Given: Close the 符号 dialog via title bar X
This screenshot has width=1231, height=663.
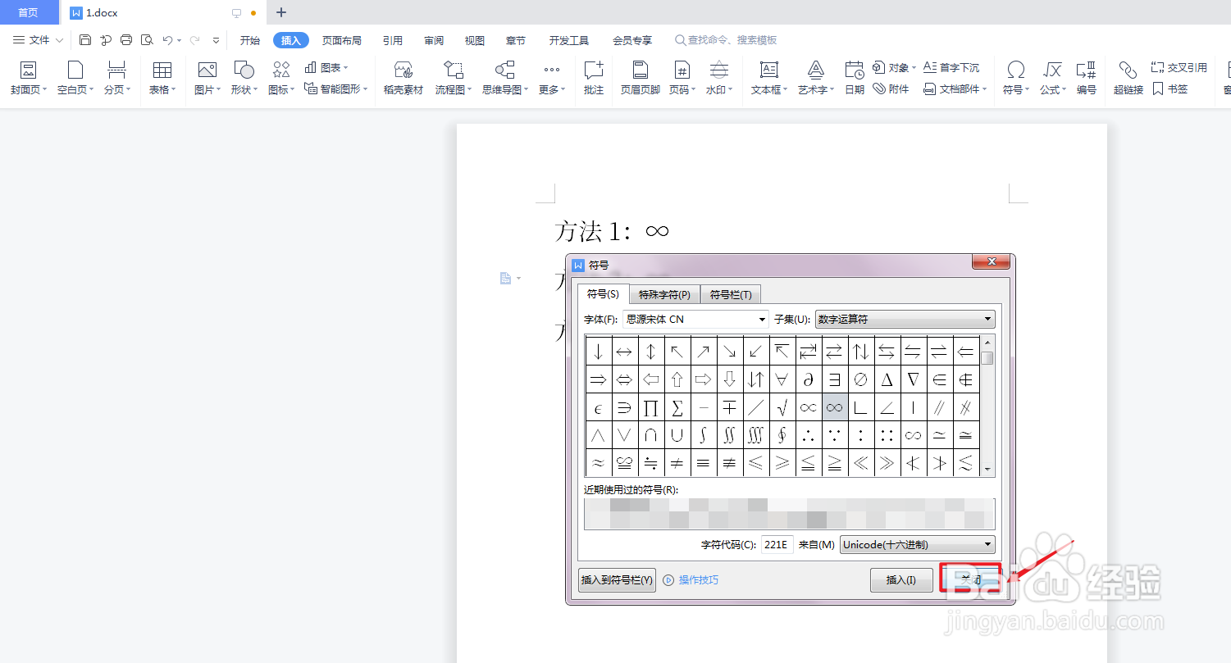Looking at the screenshot, I should click(x=991, y=262).
